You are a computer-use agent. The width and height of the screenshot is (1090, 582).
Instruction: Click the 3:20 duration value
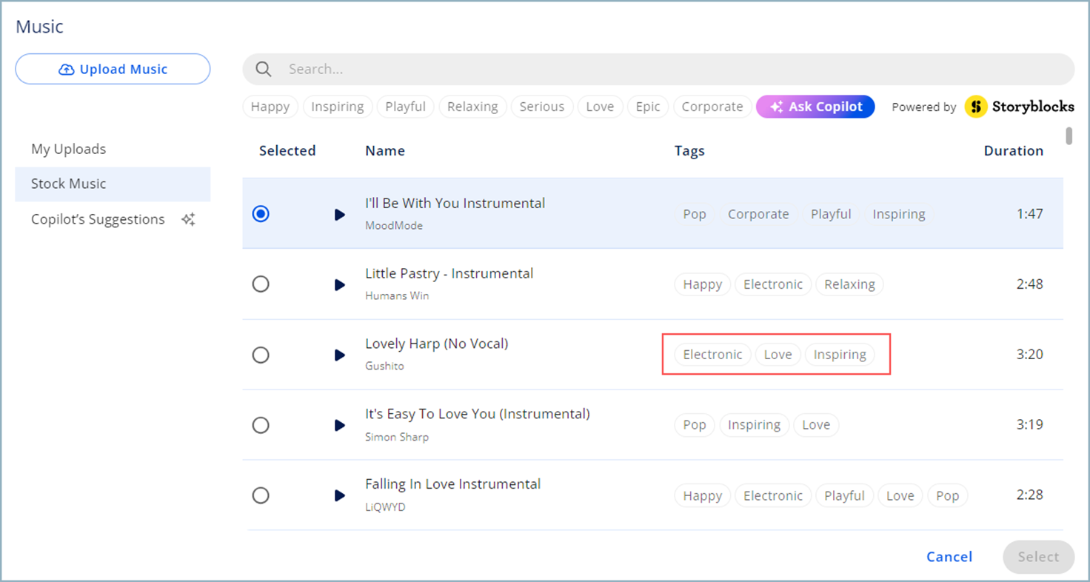point(1030,355)
